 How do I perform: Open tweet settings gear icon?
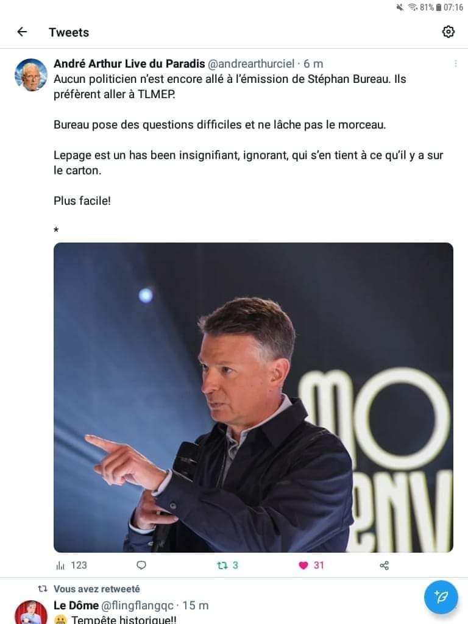(x=448, y=32)
